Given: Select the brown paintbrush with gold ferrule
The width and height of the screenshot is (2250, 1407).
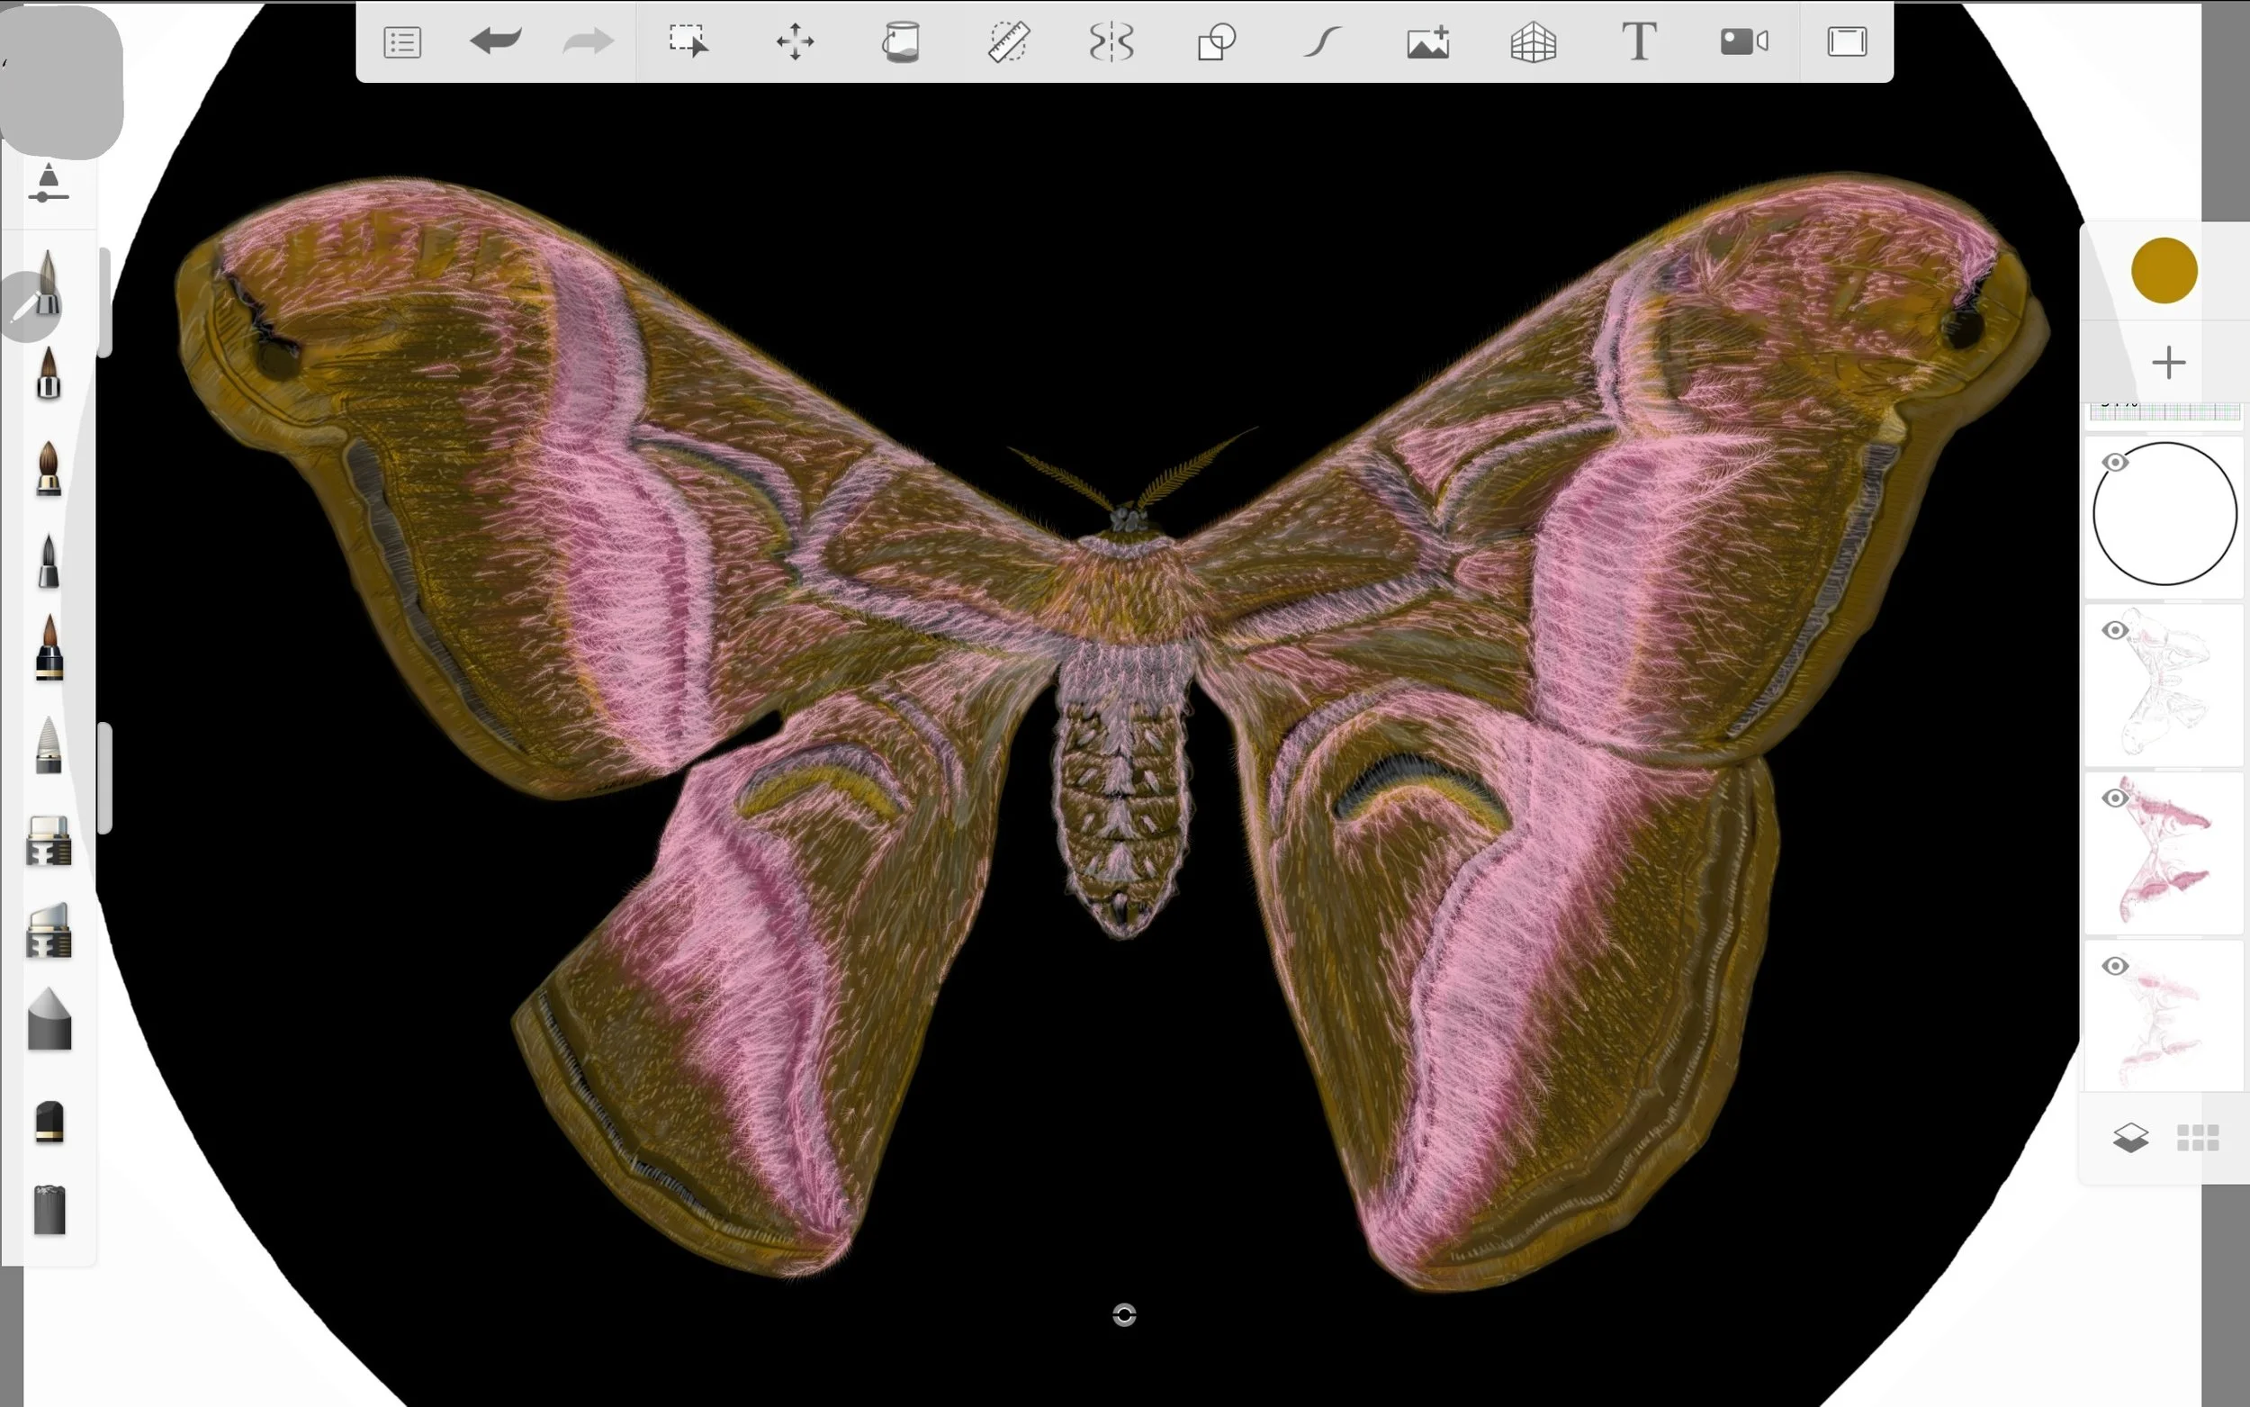Looking at the screenshot, I should click(x=49, y=469).
